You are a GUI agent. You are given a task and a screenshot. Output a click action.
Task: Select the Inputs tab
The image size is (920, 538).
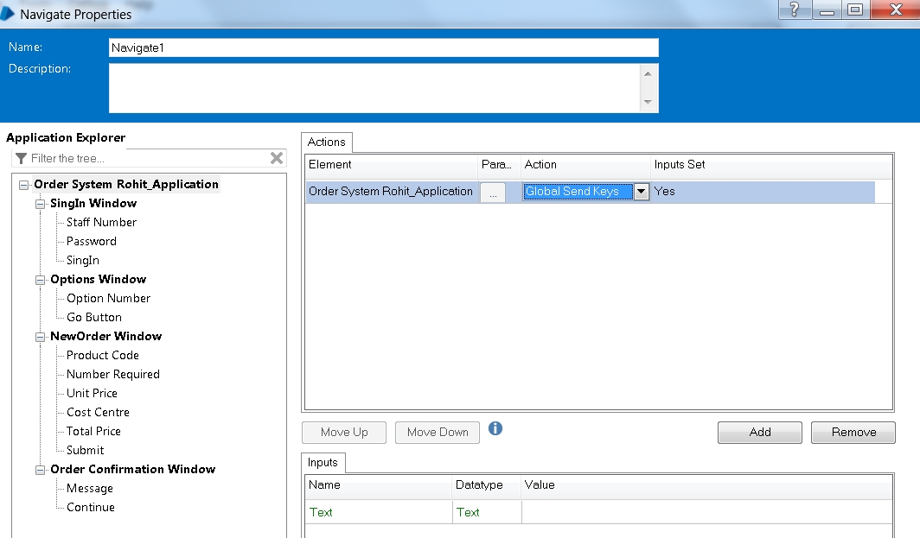click(323, 463)
